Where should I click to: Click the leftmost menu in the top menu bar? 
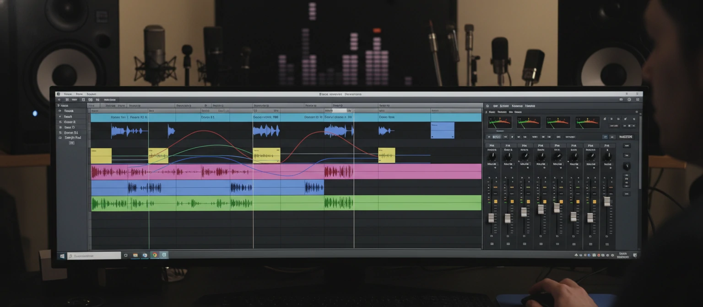point(68,94)
